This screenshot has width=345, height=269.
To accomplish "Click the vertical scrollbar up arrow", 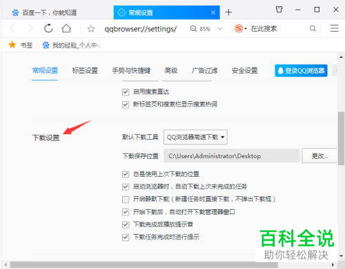I will tap(341, 57).
